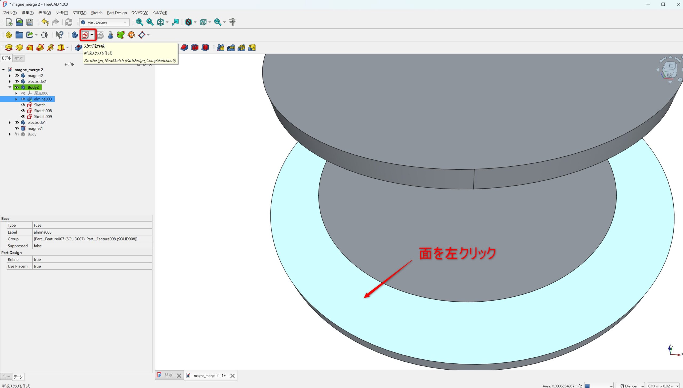Create a new Body
The image size is (683, 388).
coord(75,35)
